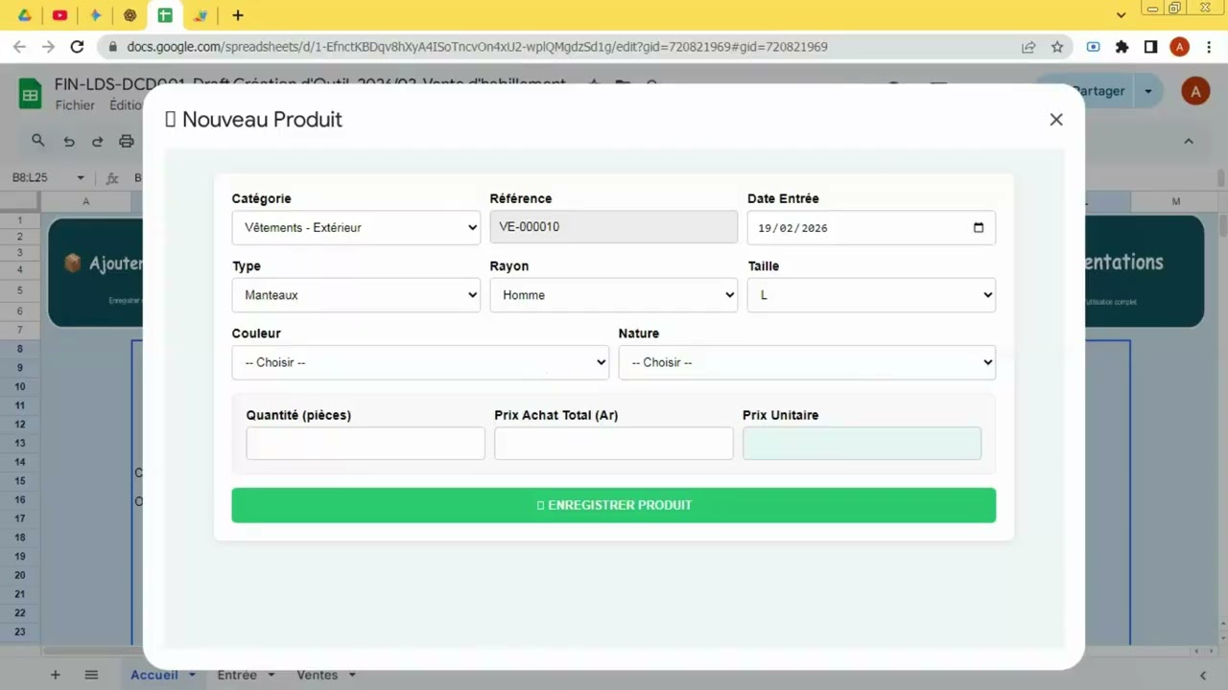
Task: Open the Extensions puzzle icon
Action: click(1122, 46)
